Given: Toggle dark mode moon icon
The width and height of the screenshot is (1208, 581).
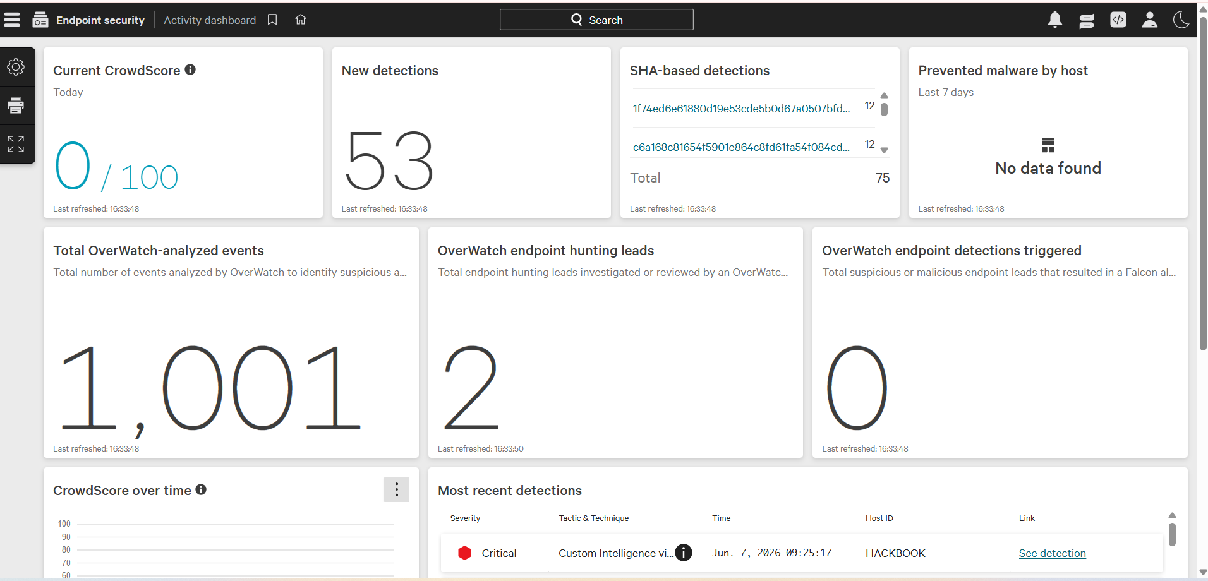Looking at the screenshot, I should point(1181,20).
